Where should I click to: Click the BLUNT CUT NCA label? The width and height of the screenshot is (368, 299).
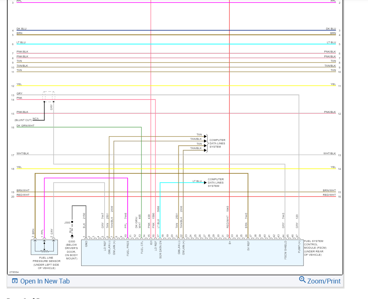[x=26, y=120]
